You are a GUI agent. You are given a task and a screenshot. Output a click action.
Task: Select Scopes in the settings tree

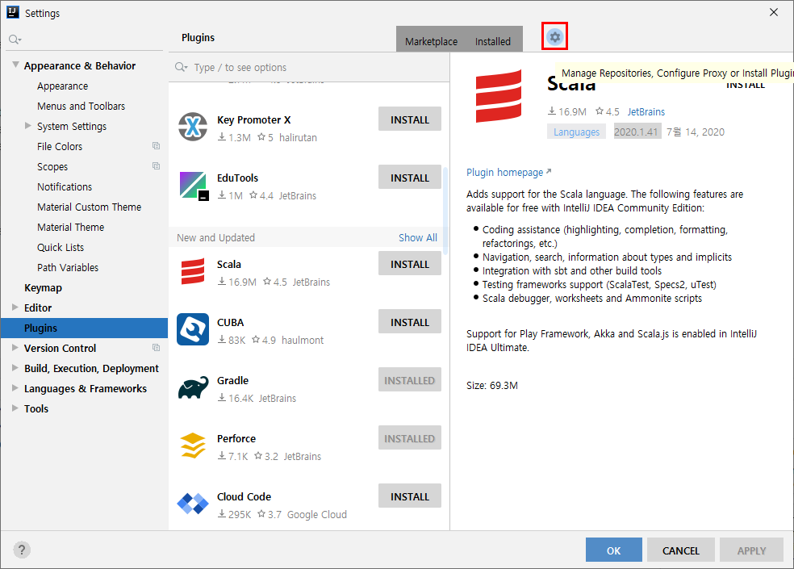pyautogui.click(x=52, y=167)
